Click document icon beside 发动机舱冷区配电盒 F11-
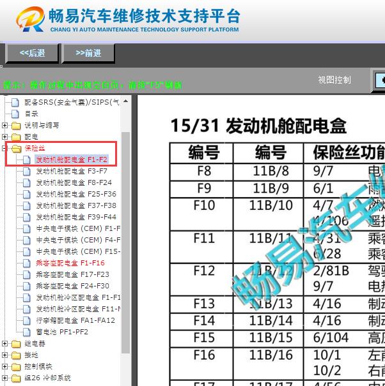The image size is (385, 386). pos(27,309)
